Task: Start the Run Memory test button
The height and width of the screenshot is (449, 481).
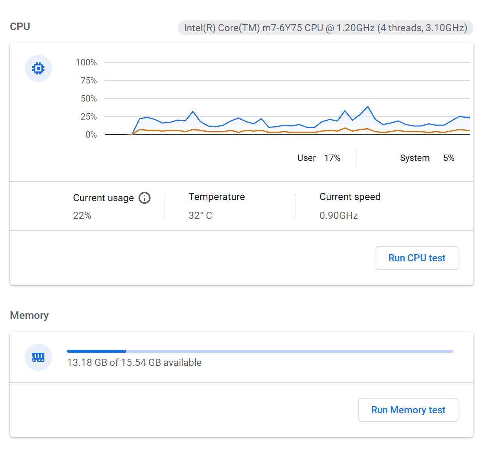Action: 408,410
